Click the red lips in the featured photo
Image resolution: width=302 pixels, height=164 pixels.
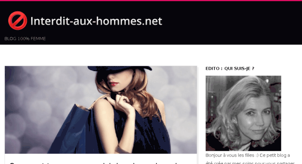113,84
